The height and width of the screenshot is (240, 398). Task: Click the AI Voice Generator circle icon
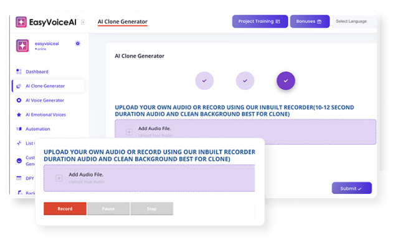(19, 100)
